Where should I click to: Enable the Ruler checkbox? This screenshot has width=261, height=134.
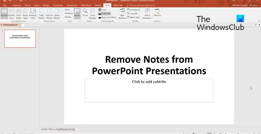63,10
